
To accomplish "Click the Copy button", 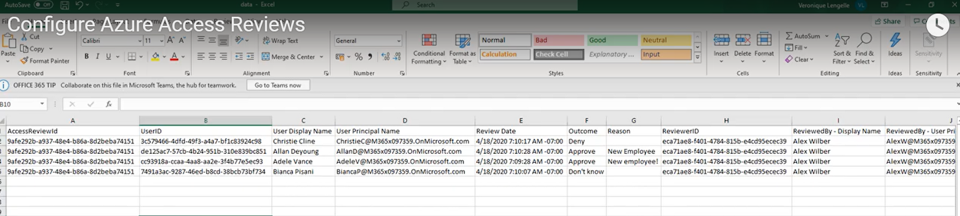I will [x=36, y=48].
